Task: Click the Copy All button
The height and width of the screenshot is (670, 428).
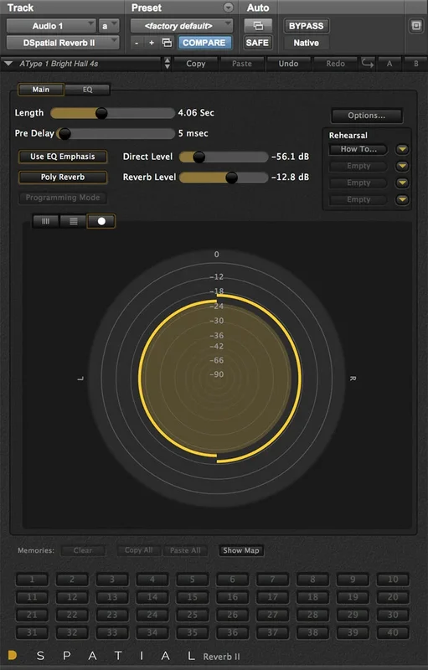Action: [139, 550]
